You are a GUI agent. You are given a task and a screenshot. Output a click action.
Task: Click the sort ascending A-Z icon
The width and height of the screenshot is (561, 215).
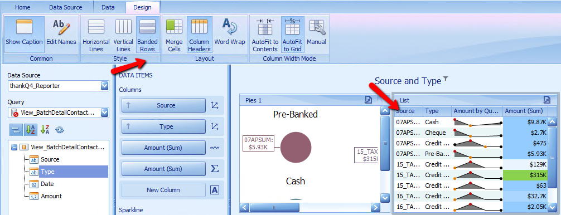coord(30,130)
